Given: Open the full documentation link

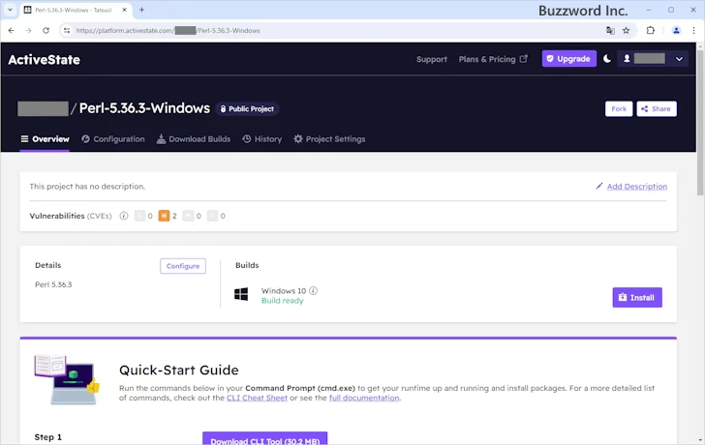Looking at the screenshot, I should point(364,398).
